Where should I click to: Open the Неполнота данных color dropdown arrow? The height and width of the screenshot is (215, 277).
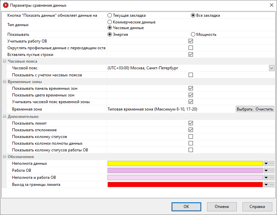coord(266,163)
